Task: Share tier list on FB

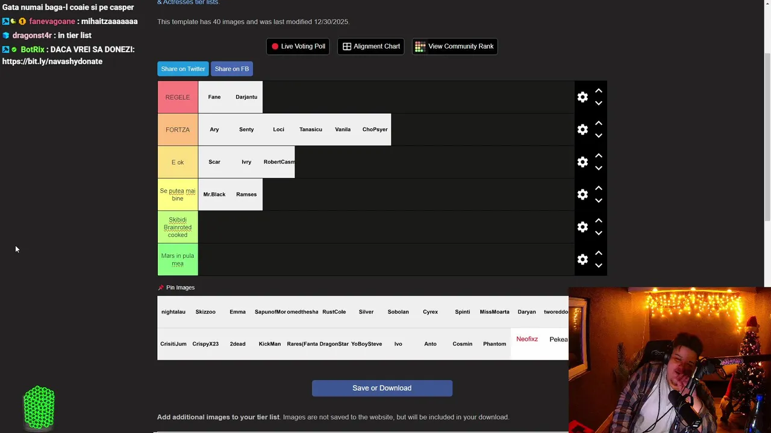Action: [232, 69]
